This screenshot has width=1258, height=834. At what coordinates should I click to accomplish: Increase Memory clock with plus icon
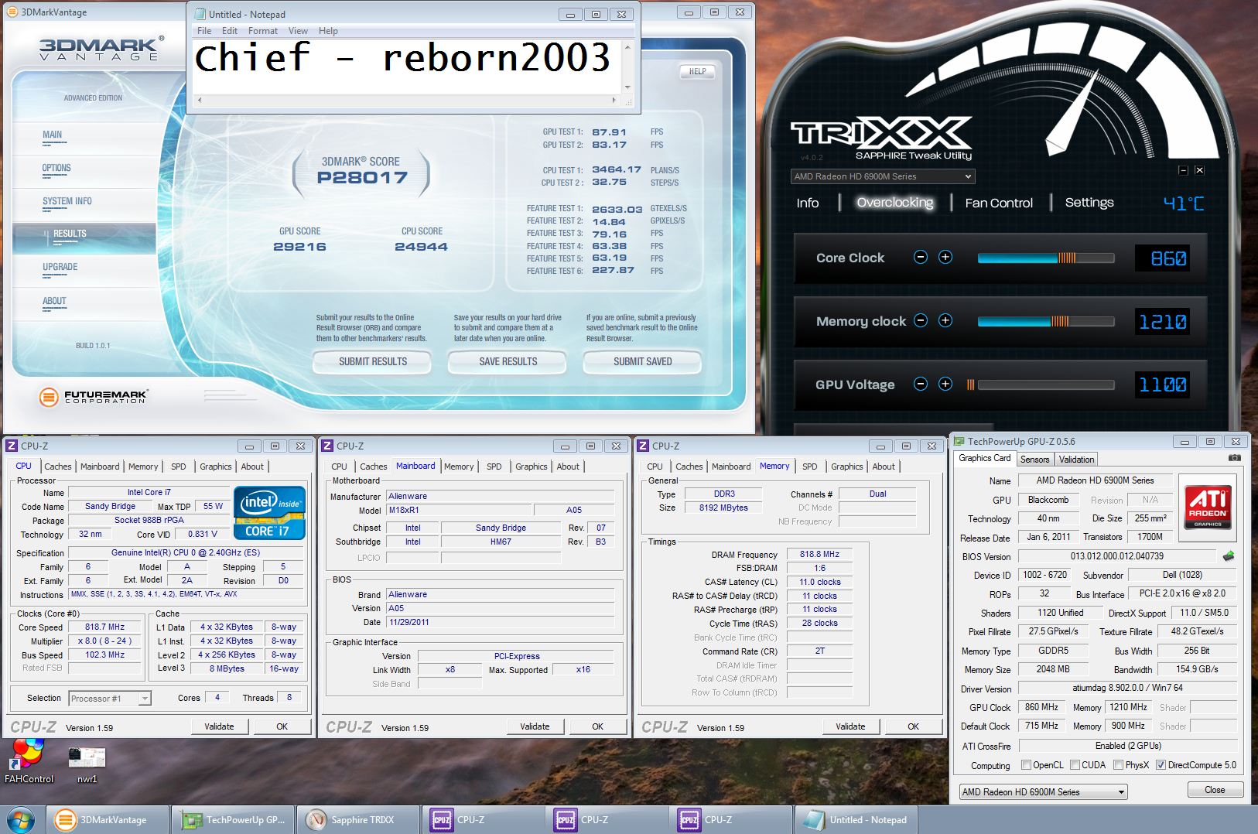click(x=945, y=321)
